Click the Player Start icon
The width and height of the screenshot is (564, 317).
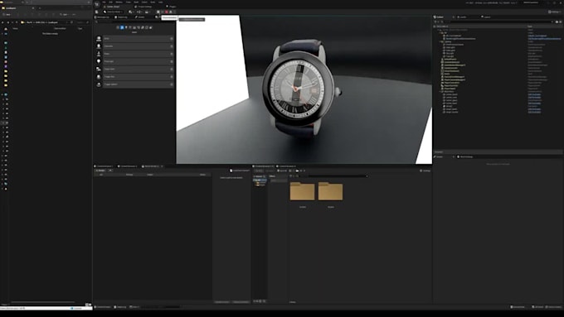99,69
